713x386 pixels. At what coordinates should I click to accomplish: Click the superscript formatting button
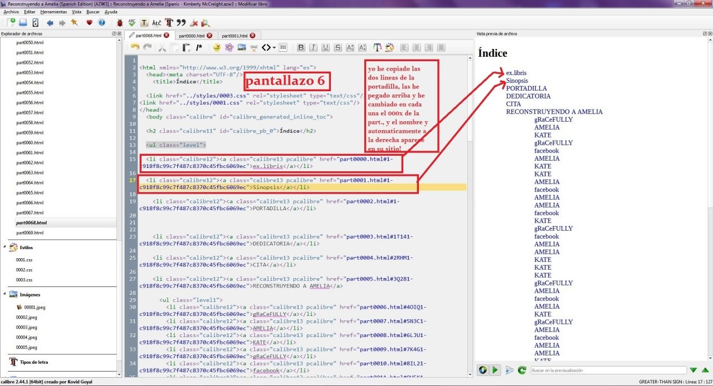(362, 47)
